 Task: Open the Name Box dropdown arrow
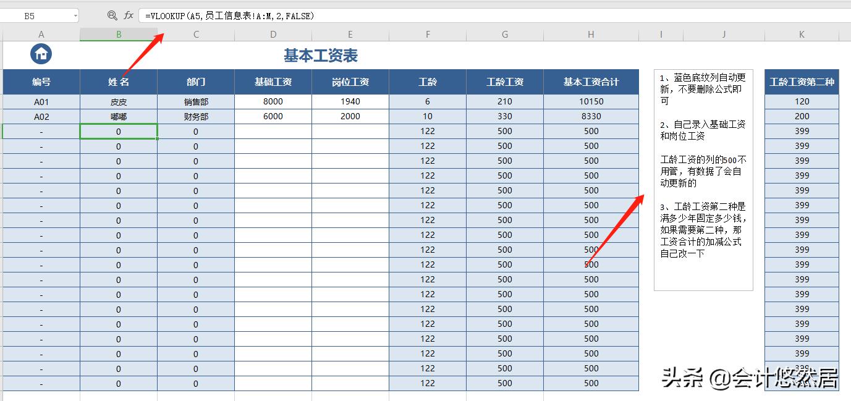coord(76,15)
